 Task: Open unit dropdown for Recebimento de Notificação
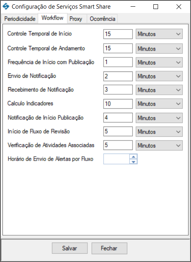159,90
